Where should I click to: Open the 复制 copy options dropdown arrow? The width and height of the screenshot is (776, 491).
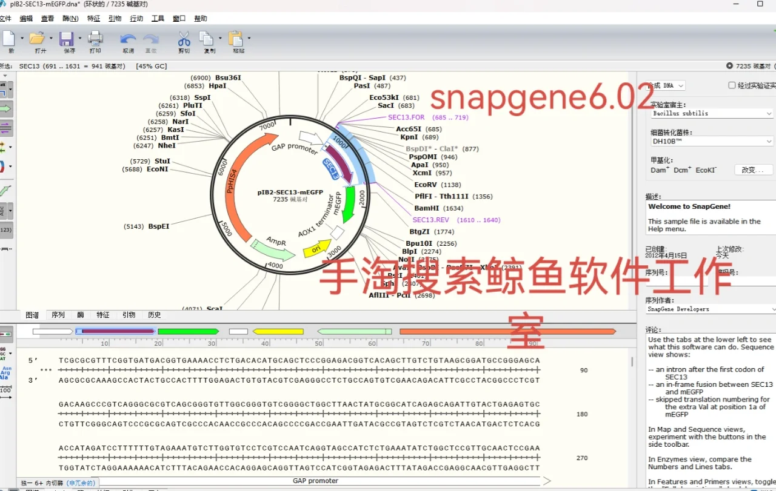coord(220,38)
